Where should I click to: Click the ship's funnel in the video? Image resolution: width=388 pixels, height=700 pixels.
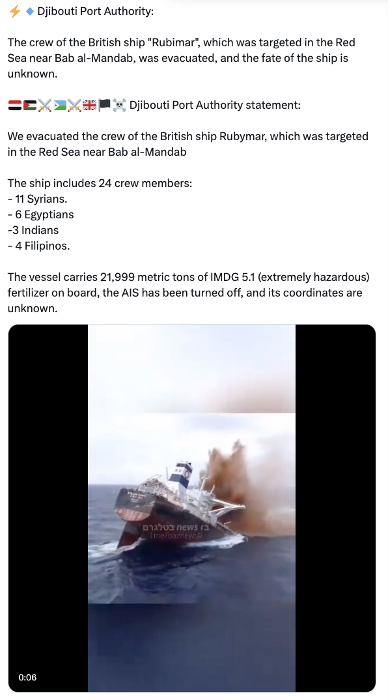(182, 473)
